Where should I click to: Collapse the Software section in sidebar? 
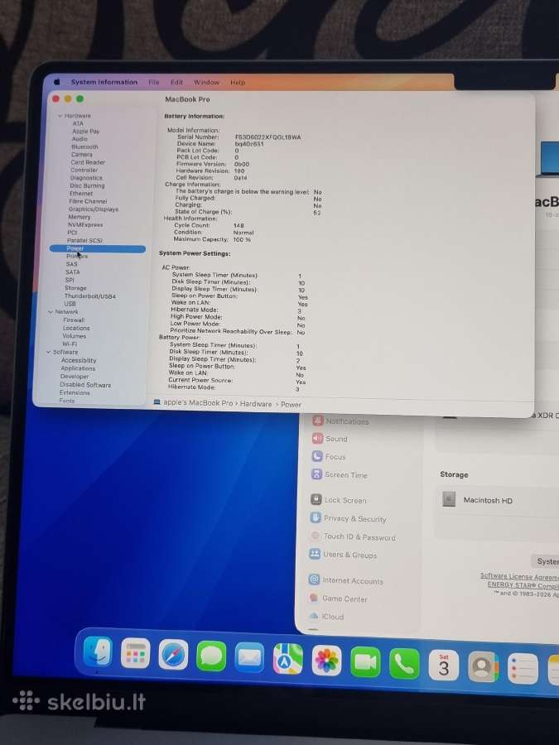(x=49, y=352)
